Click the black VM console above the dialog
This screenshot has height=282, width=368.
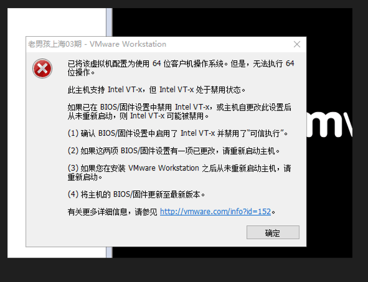point(232,22)
